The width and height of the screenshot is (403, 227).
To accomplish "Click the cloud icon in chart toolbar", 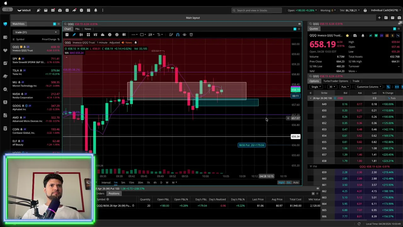I will pyautogui.click(x=102, y=35).
